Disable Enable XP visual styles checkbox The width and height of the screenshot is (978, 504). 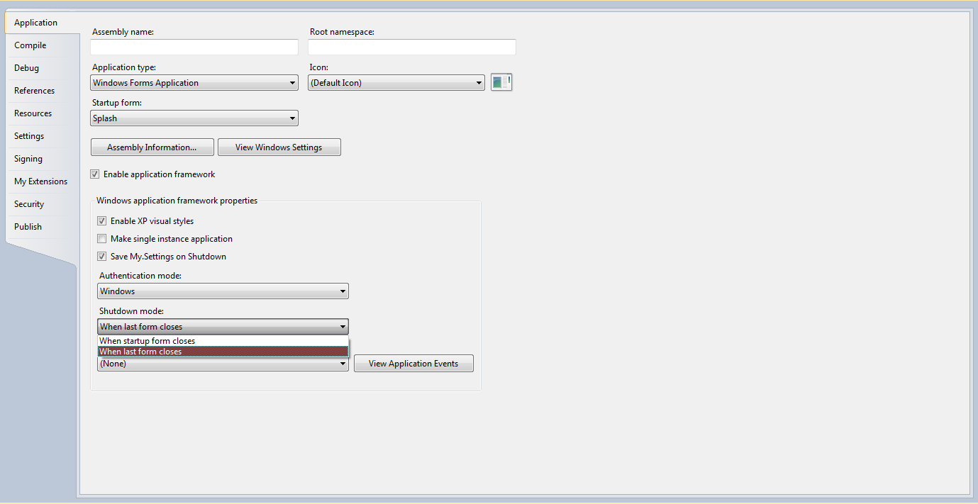pos(102,221)
